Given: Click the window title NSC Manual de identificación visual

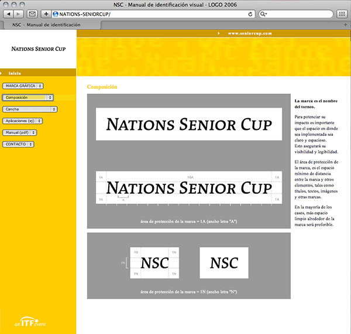Looking at the screenshot, I should coord(175,5).
